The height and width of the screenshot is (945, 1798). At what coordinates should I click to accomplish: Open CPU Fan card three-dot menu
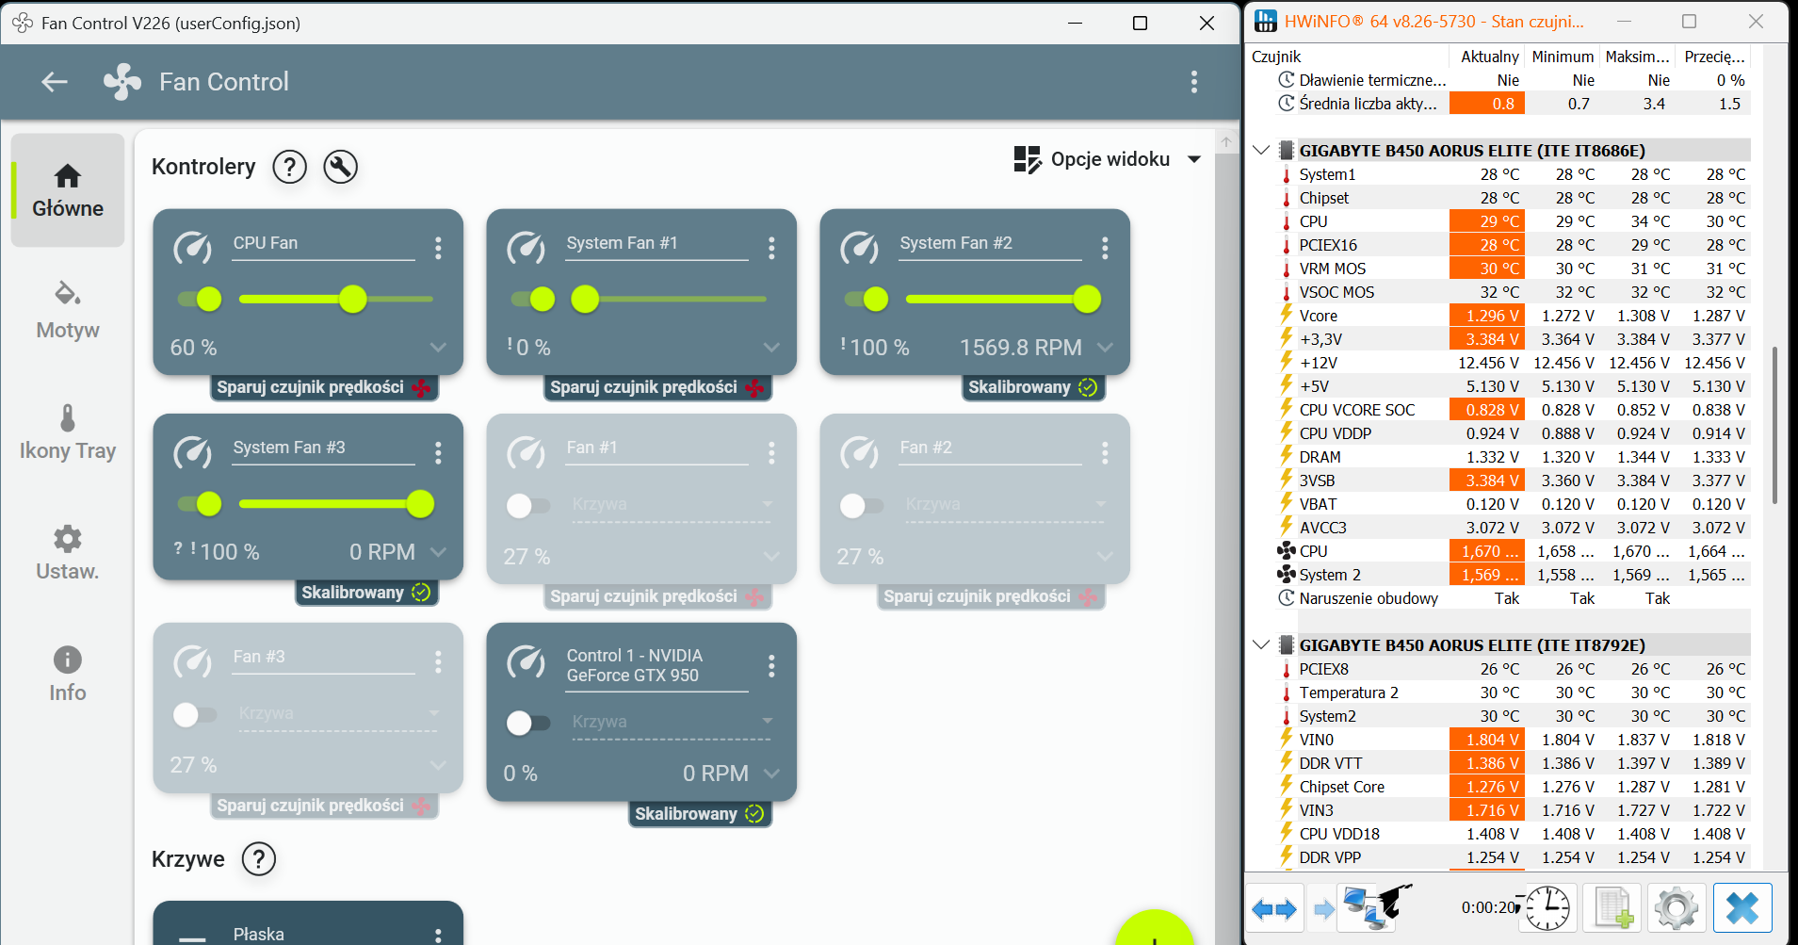[x=438, y=248]
